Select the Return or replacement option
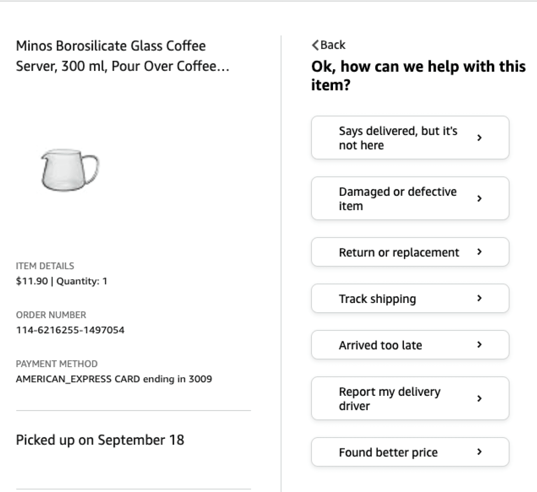 pyautogui.click(x=410, y=252)
